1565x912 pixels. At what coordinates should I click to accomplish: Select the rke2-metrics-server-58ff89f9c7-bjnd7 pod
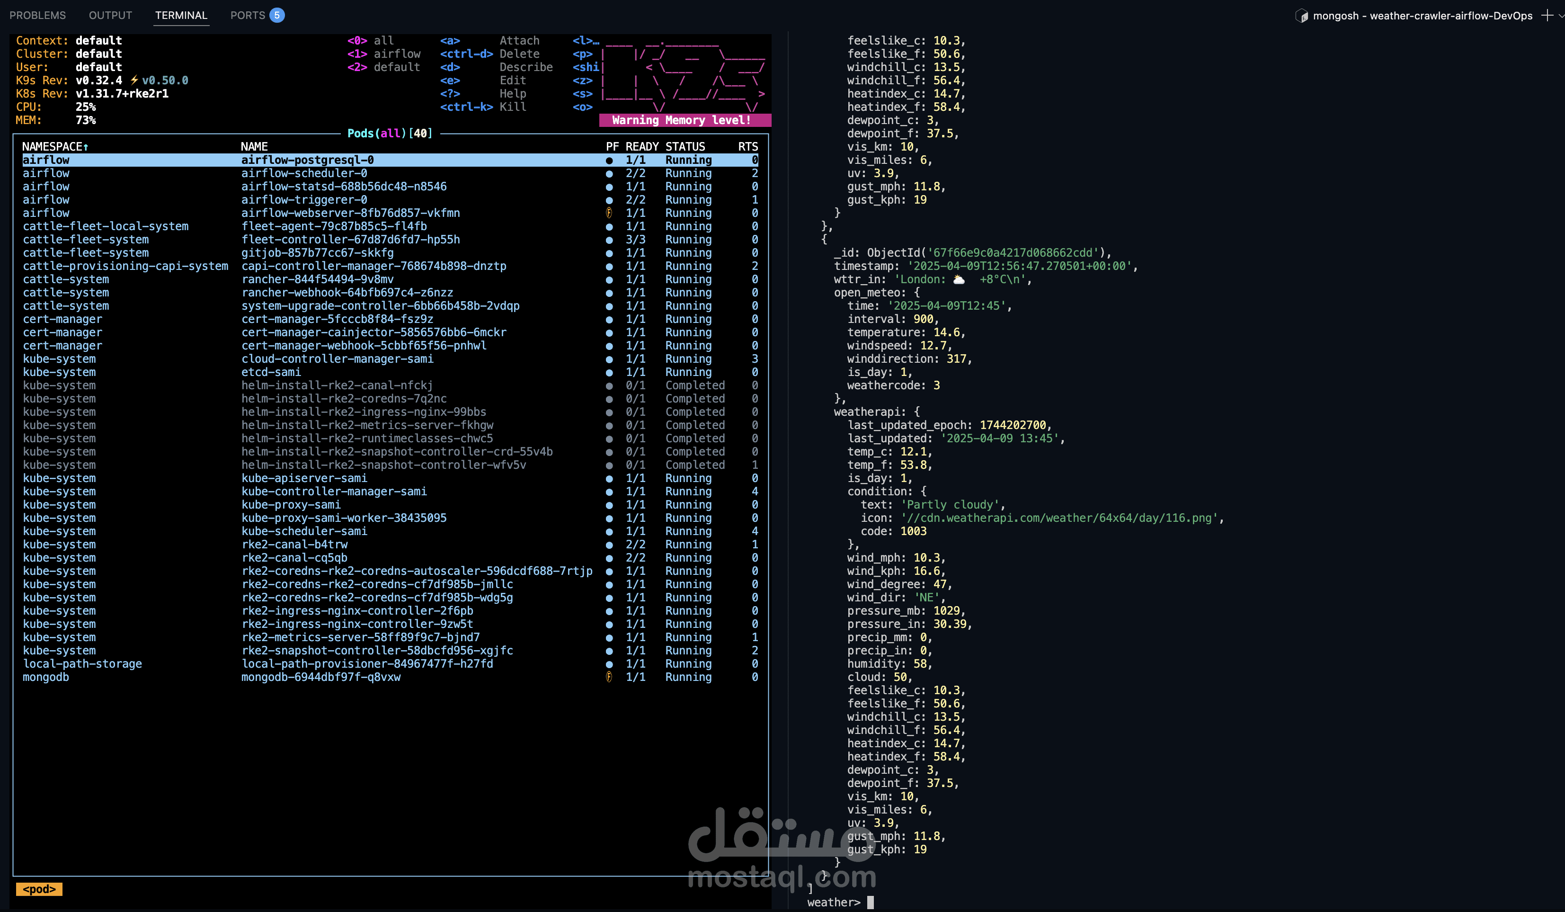pos(361,637)
